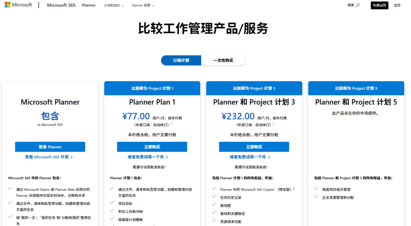The height and width of the screenshot is (226, 411).
Task: Click the 登录 Planner button
Action: [50, 147]
